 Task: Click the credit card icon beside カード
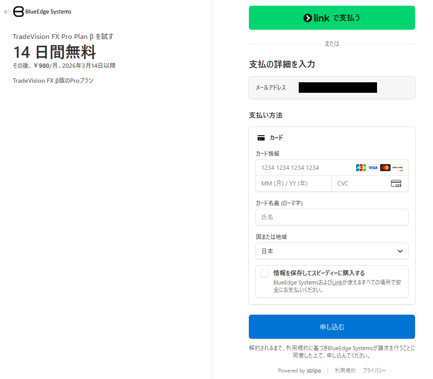(x=261, y=138)
